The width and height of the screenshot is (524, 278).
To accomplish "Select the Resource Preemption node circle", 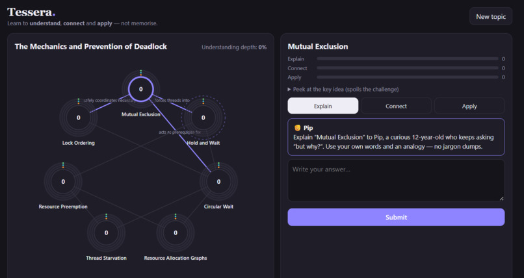I will [x=63, y=182].
